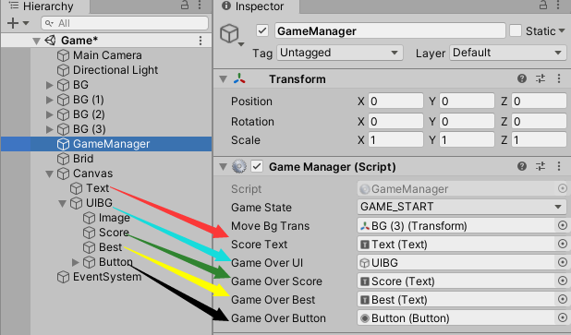Click the Rotation Y field
571x335 pixels.
(467, 121)
